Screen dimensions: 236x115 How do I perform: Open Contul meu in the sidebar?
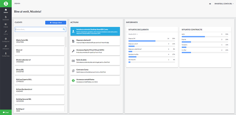[x=6, y=54]
